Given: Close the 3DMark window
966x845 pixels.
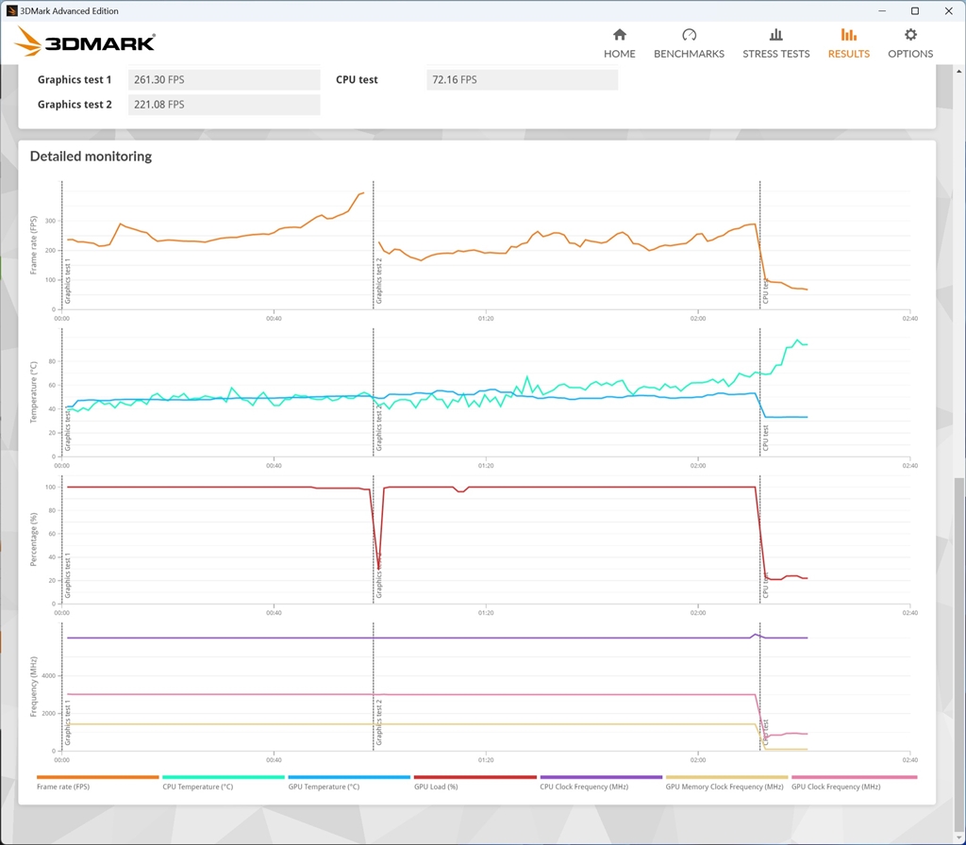Looking at the screenshot, I should [949, 10].
